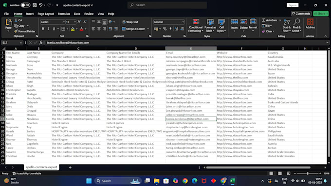
Task: Open the Fill dropdown
Action: click(x=267, y=26)
